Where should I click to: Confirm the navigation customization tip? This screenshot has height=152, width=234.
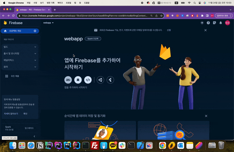pos(25,114)
